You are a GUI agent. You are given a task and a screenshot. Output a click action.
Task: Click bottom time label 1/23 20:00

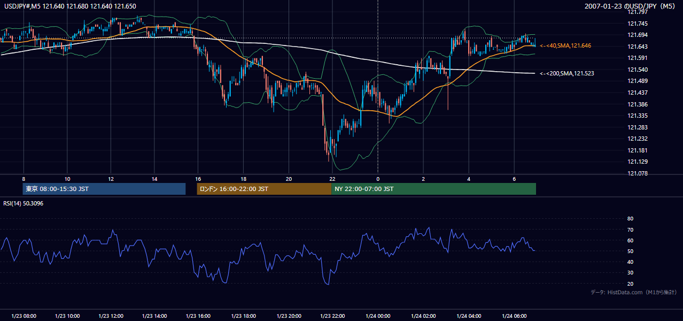pos(289,316)
